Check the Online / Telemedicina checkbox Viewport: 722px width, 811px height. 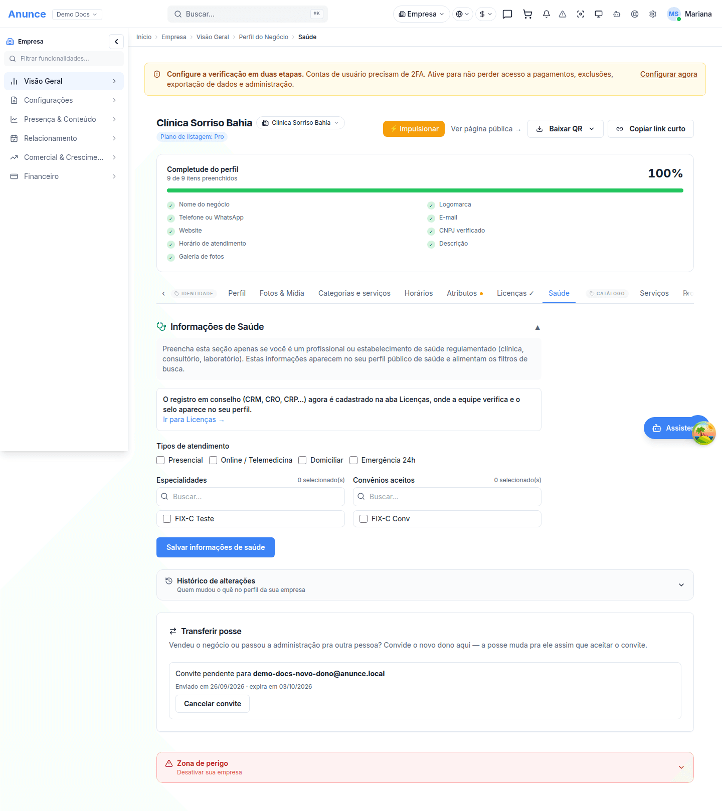tap(213, 460)
